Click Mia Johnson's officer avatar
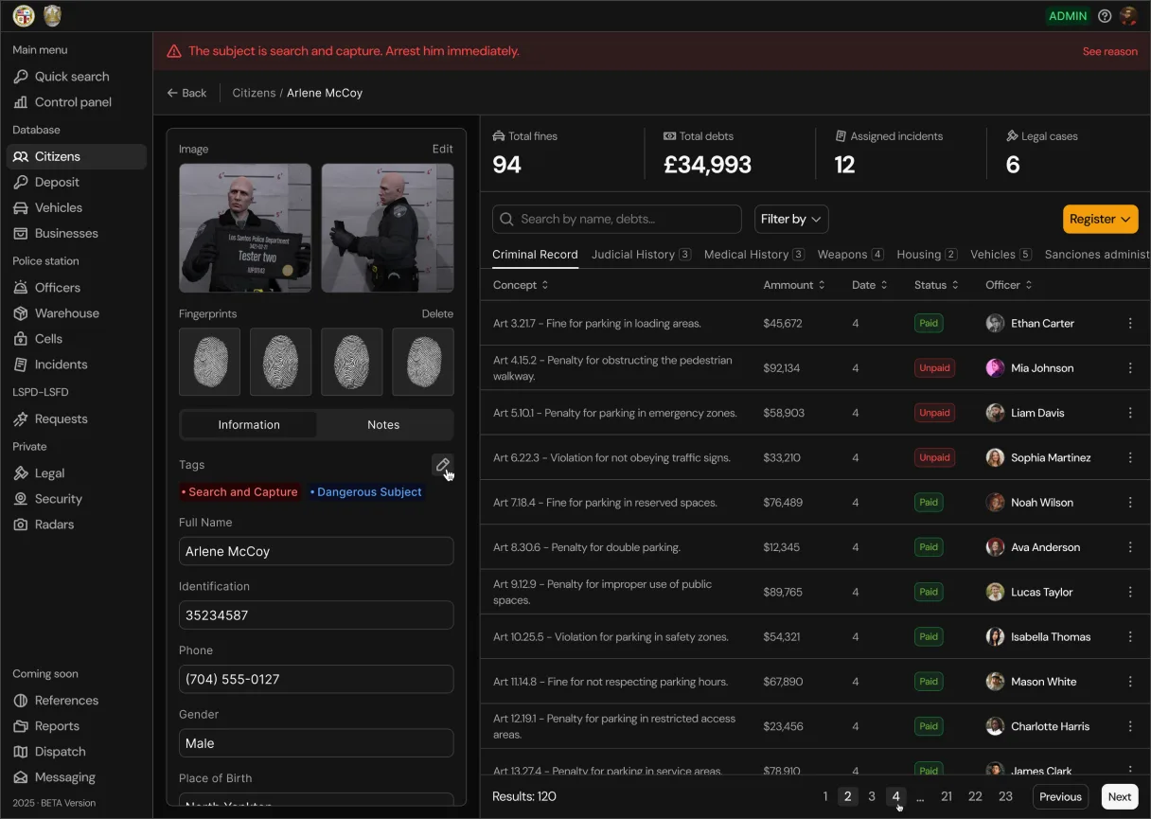The height and width of the screenshot is (819, 1151). (x=995, y=368)
